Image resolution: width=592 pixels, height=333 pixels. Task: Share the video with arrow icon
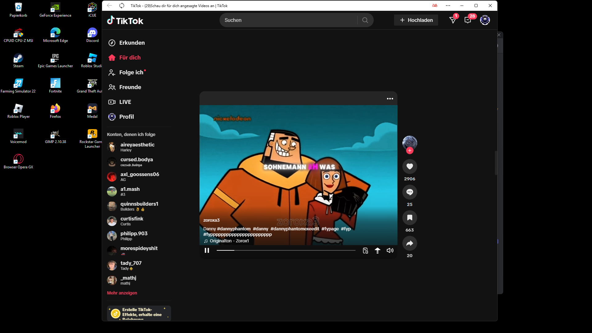point(410,243)
